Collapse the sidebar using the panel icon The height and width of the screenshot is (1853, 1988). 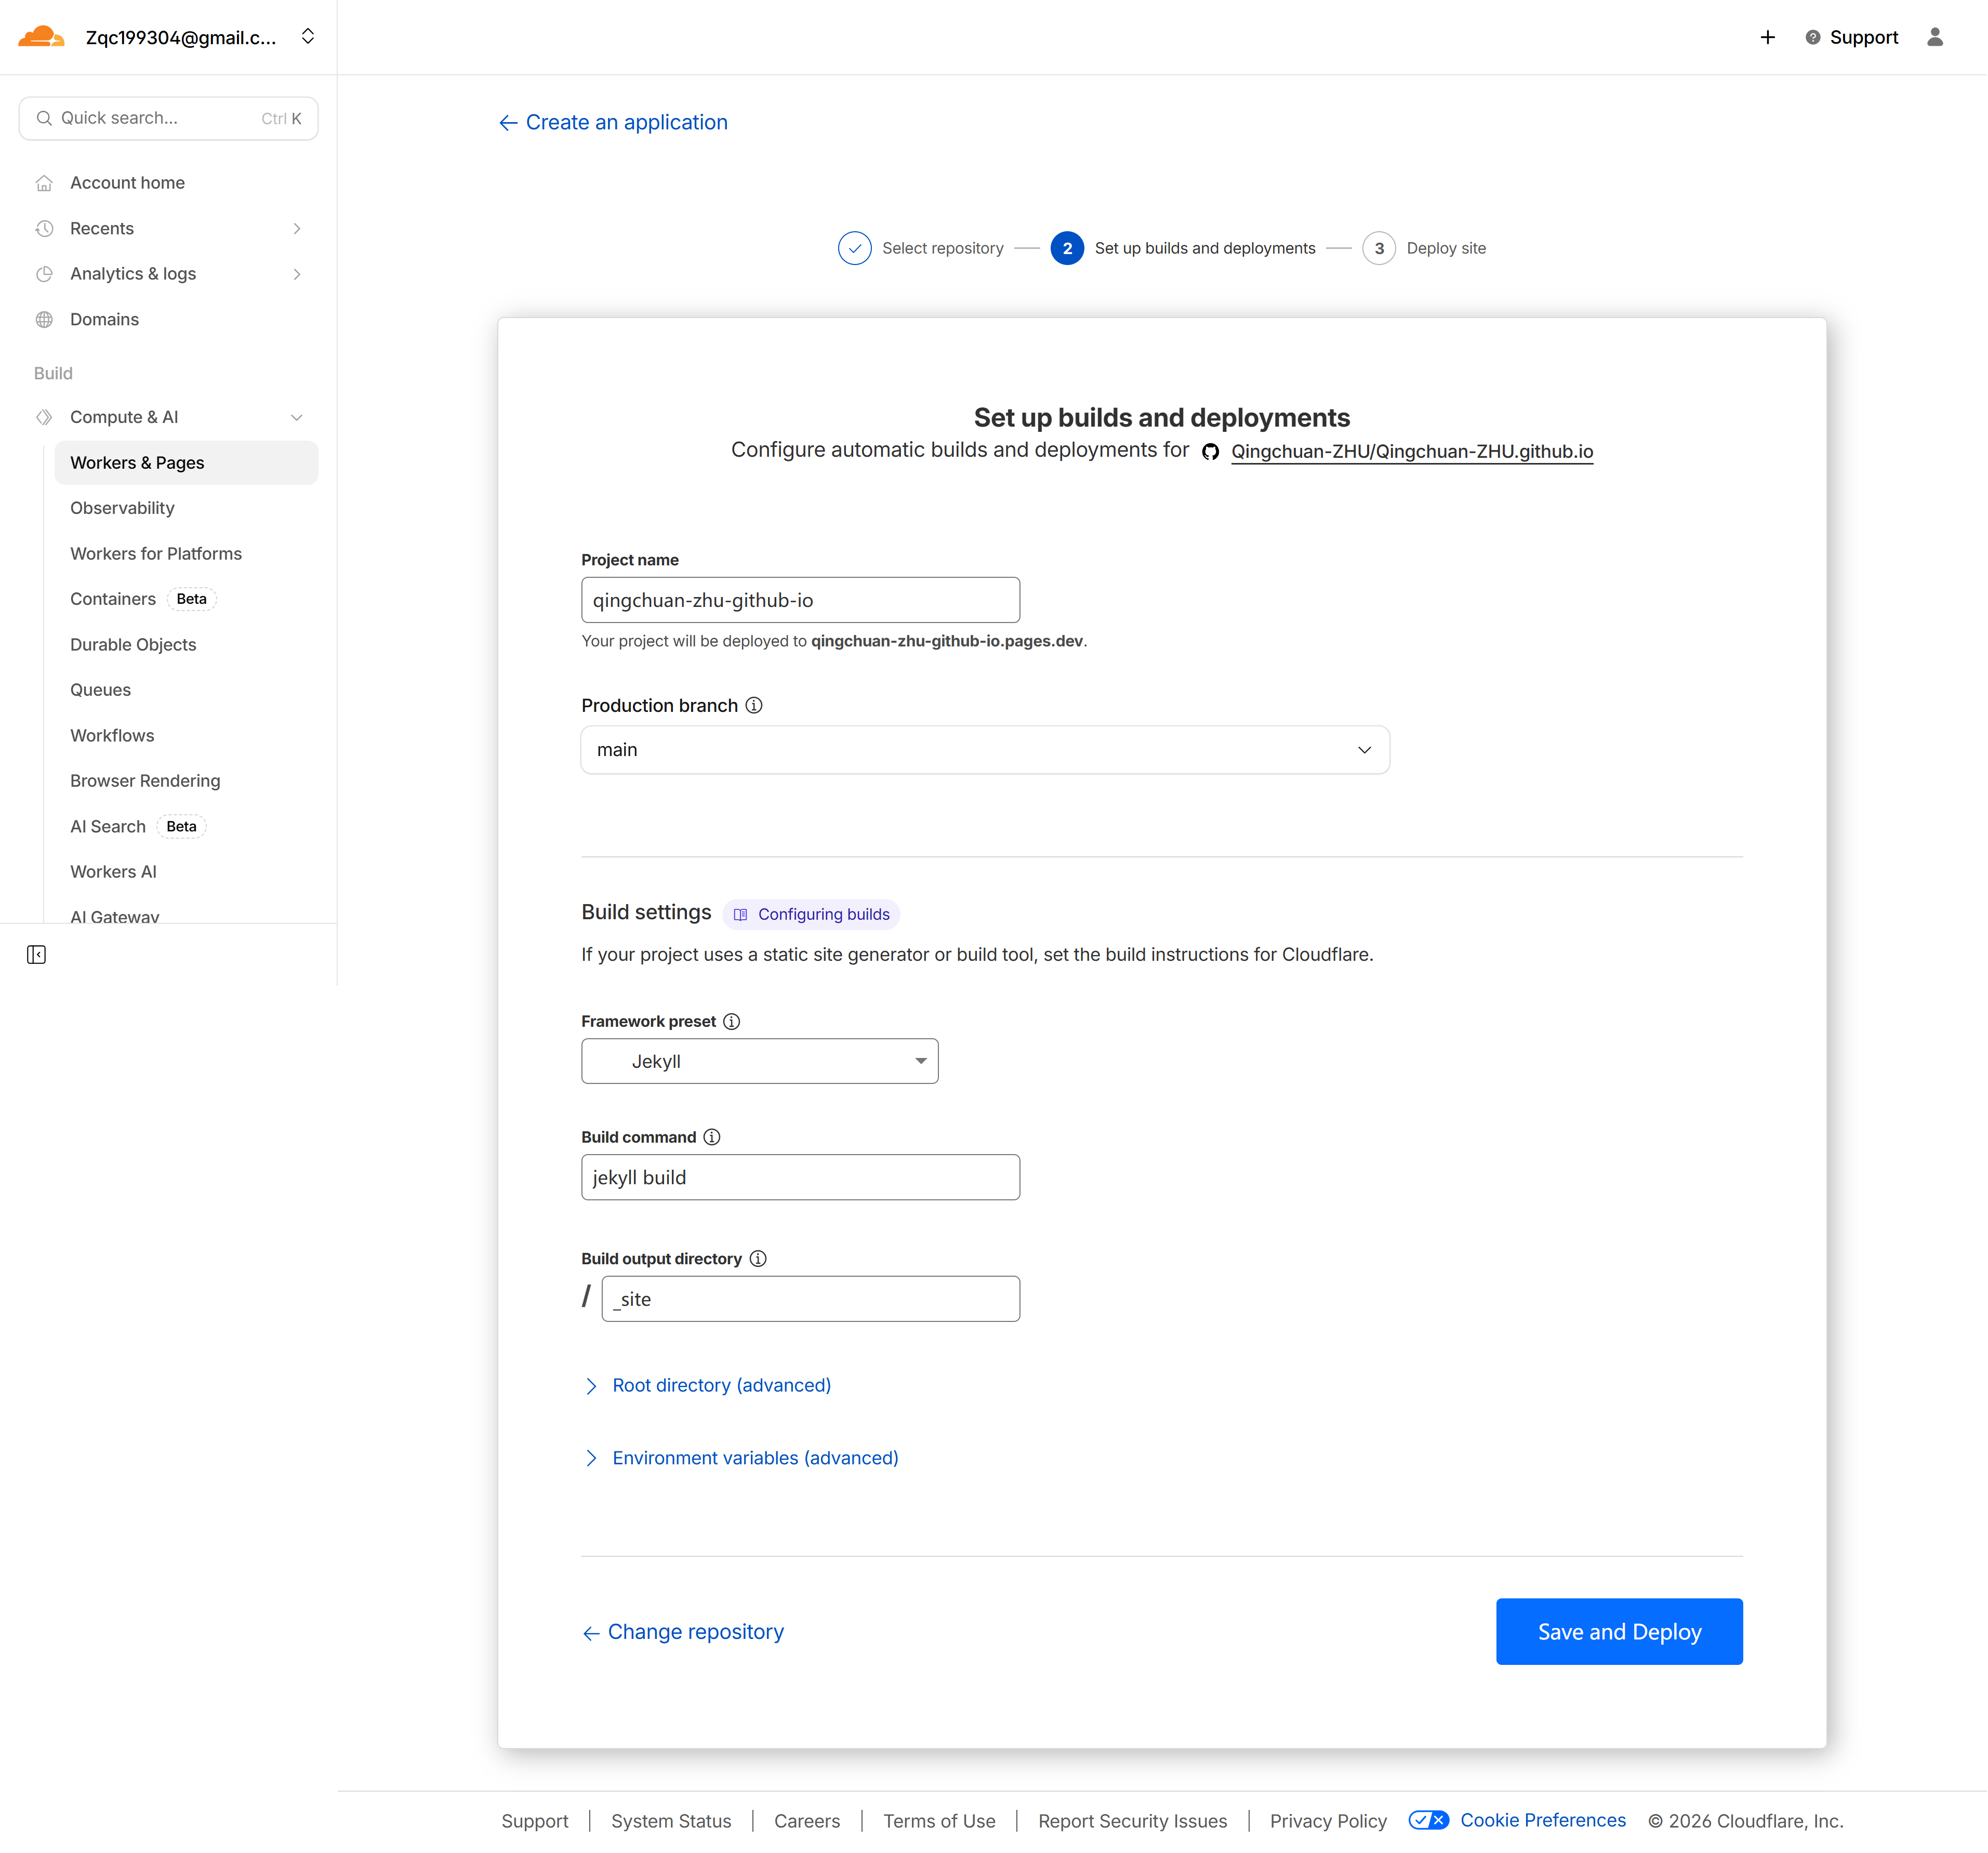pyautogui.click(x=36, y=954)
